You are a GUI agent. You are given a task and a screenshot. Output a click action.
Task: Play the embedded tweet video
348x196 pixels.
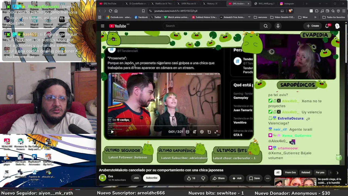click(112, 132)
